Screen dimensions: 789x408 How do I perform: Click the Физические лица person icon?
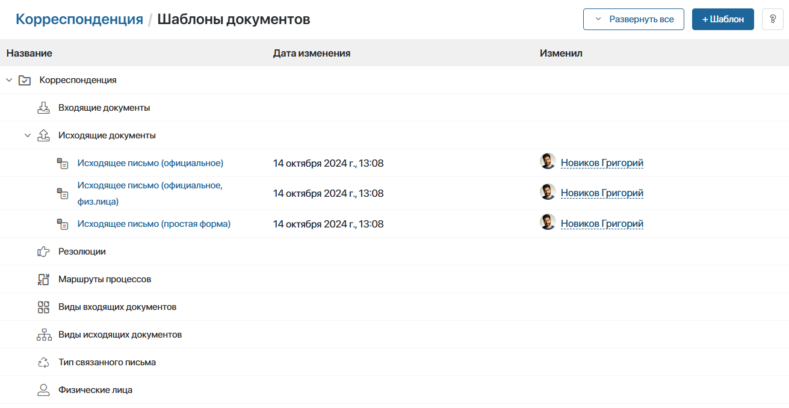pos(43,390)
